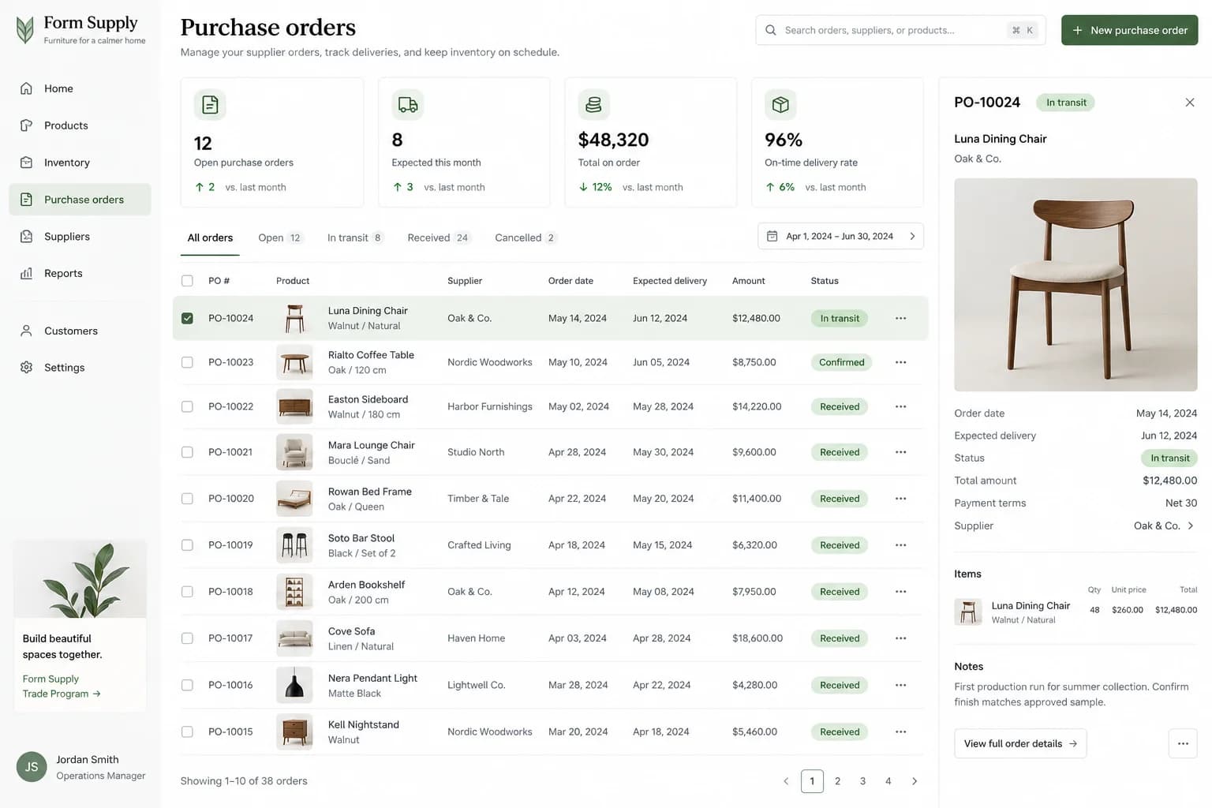Click the Suppliers icon in sidebar
The width and height of the screenshot is (1212, 808).
26,237
